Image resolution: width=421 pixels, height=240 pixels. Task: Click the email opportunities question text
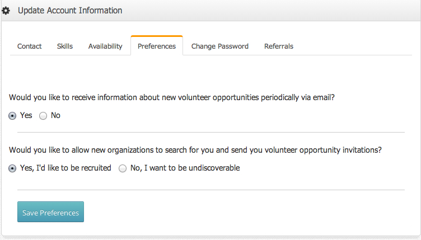[x=172, y=97]
